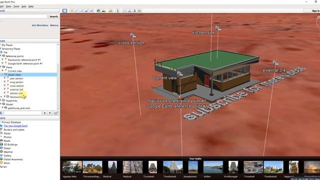The height and width of the screenshot is (180, 320).
Task: Open the Add menu
Action: coord(23,6)
